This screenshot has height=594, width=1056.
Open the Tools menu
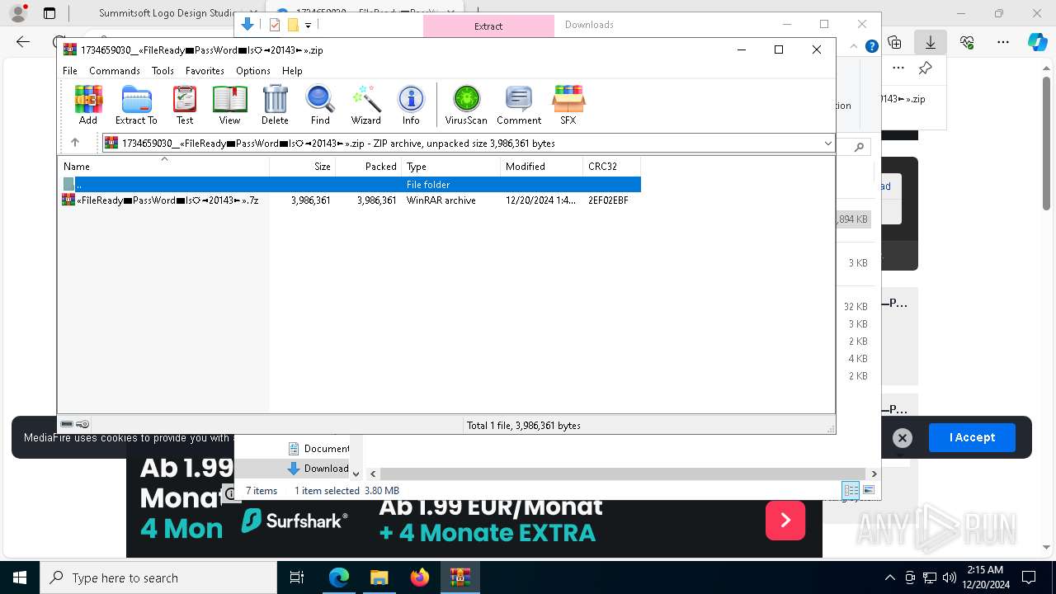[163, 71]
